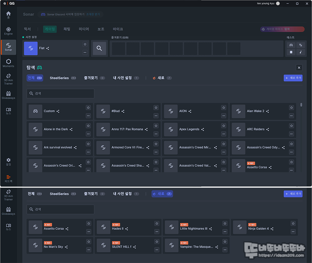The width and height of the screenshot is (312, 263).
Task: Click the preset search magnifier button
Action: (x=99, y=48)
